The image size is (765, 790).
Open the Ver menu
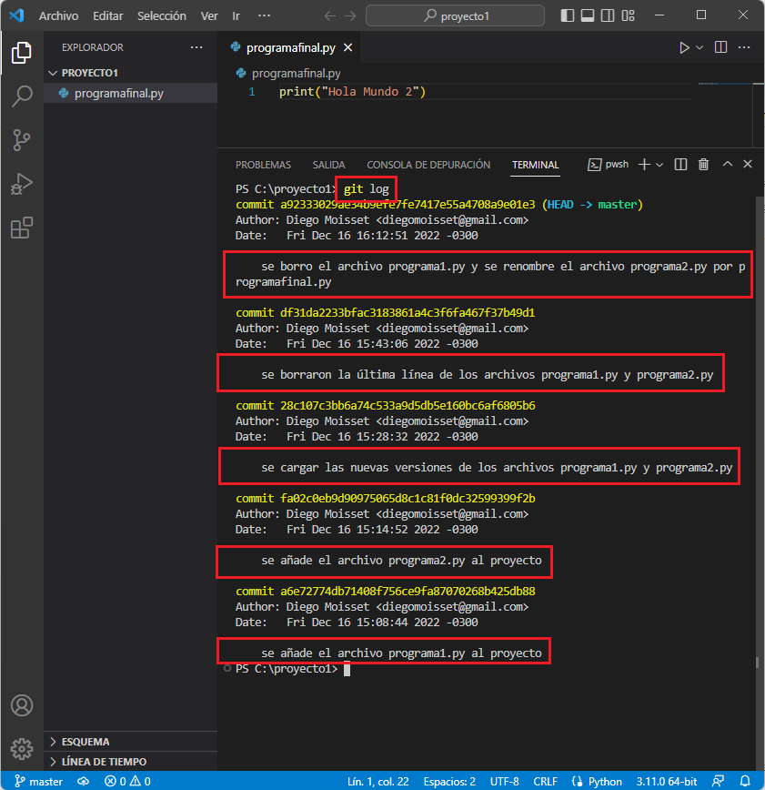(x=209, y=16)
